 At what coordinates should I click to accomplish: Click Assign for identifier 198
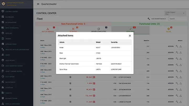pyautogui.click(x=171, y=90)
